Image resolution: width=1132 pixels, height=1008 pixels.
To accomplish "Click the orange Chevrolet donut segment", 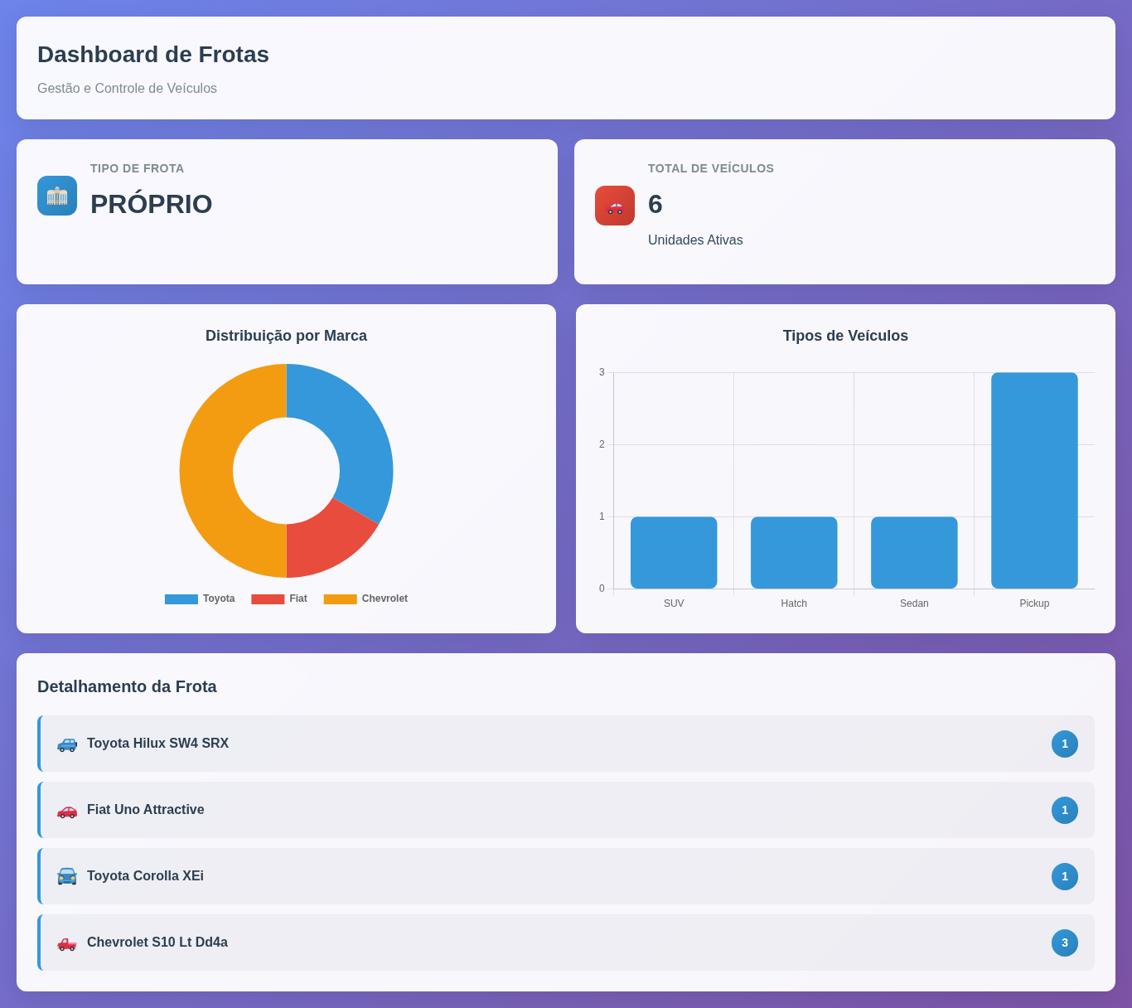I will click(207, 471).
